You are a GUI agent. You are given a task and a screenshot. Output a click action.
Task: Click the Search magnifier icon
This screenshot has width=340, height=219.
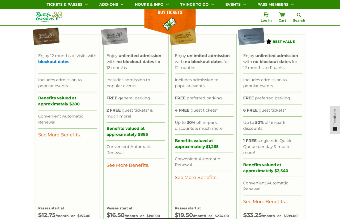pyautogui.click(x=299, y=15)
